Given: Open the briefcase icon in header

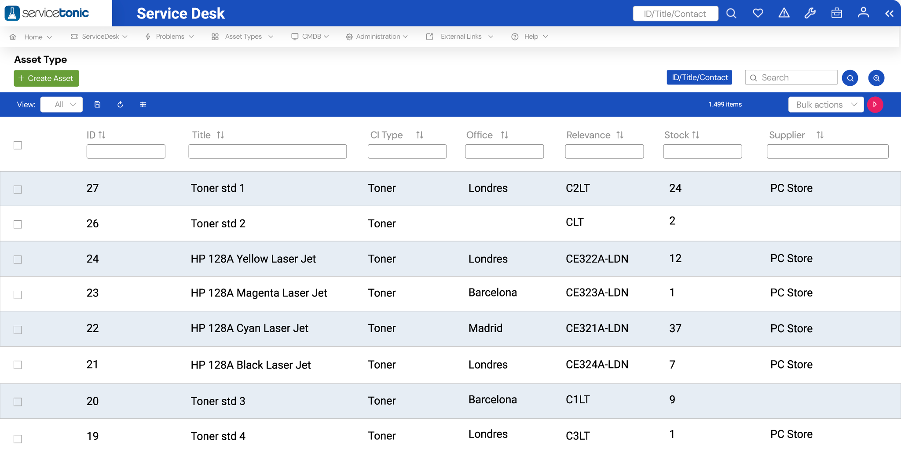Looking at the screenshot, I should (x=837, y=13).
